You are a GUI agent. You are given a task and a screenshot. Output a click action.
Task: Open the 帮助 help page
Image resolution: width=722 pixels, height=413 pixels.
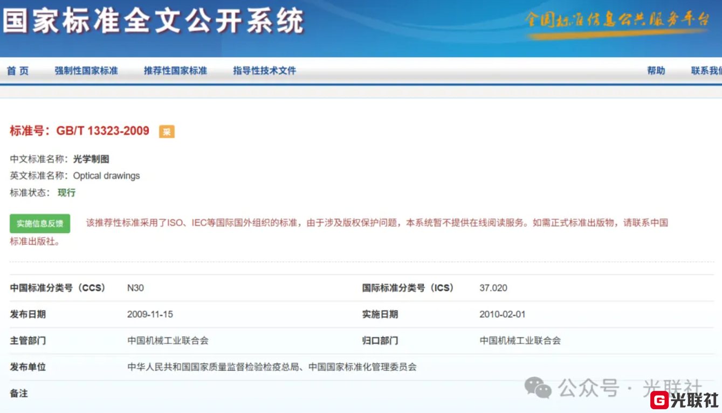click(x=656, y=71)
